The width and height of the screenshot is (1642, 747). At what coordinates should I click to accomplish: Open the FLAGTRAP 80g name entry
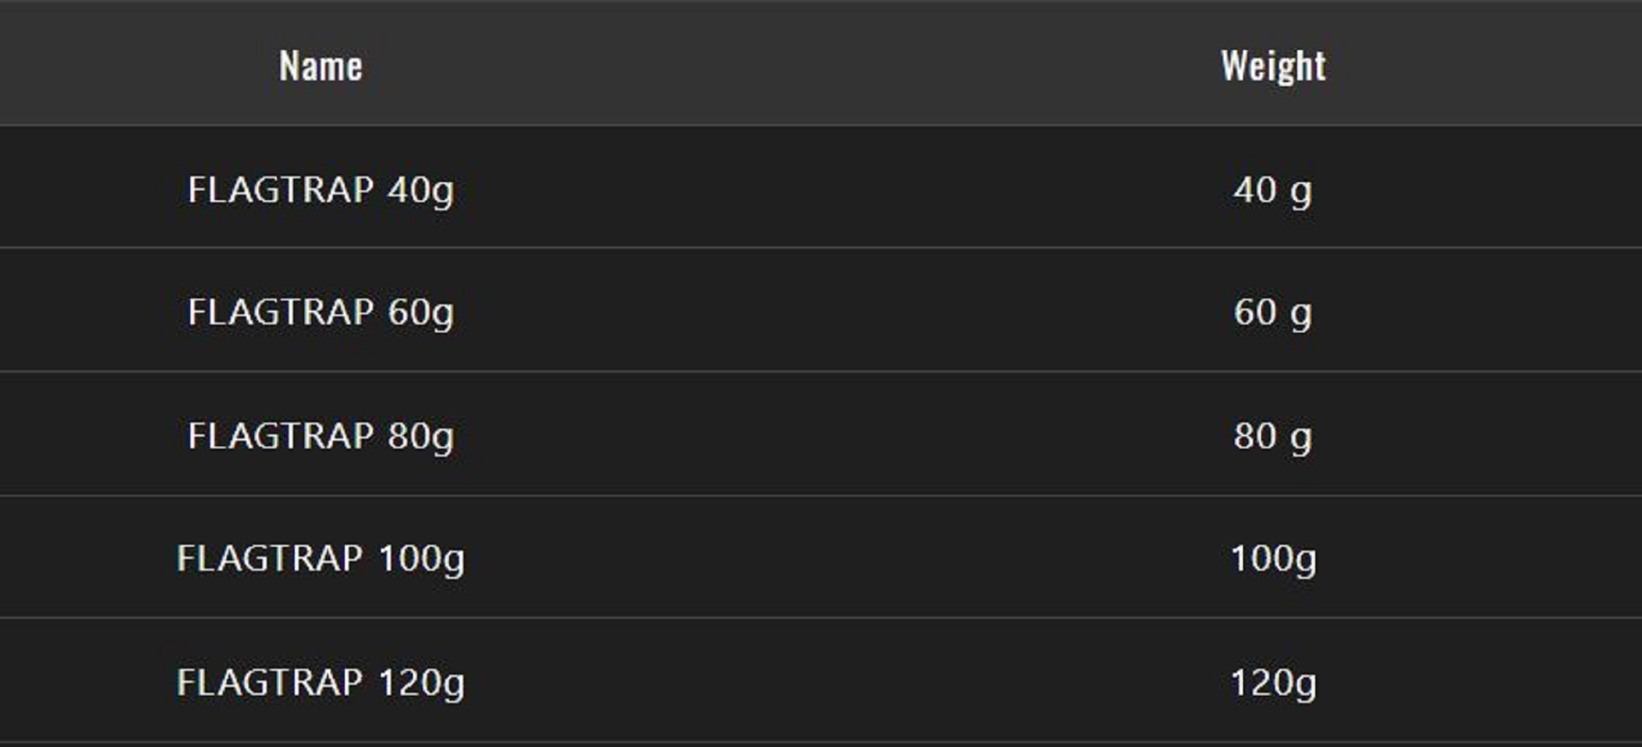(x=320, y=435)
